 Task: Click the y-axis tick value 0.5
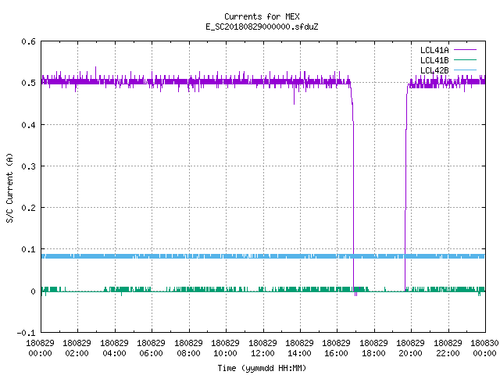tap(28, 83)
